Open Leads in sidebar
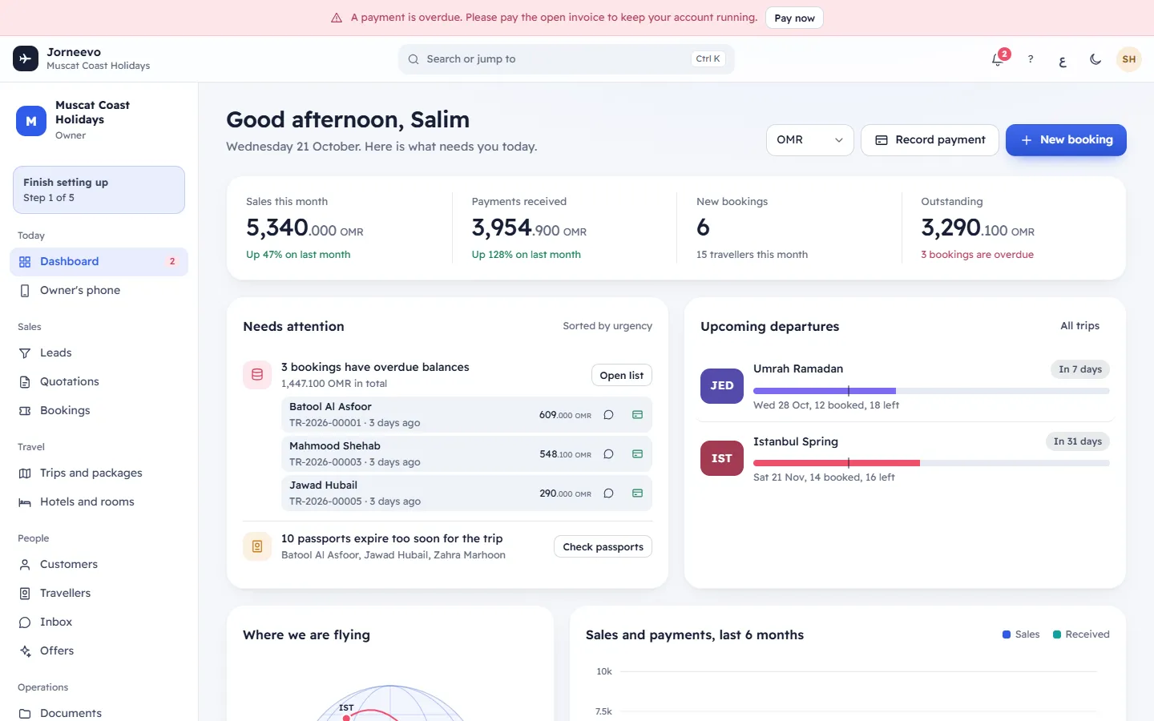 pyautogui.click(x=99, y=353)
